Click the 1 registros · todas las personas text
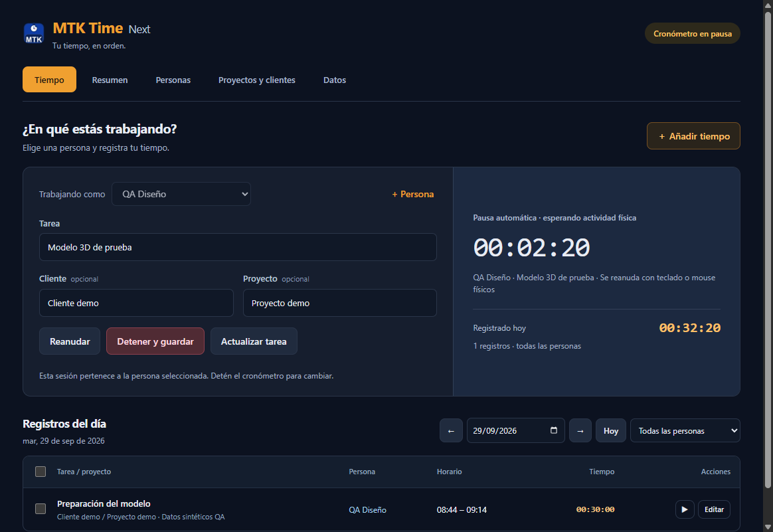This screenshot has height=532, width=773. tap(527, 345)
